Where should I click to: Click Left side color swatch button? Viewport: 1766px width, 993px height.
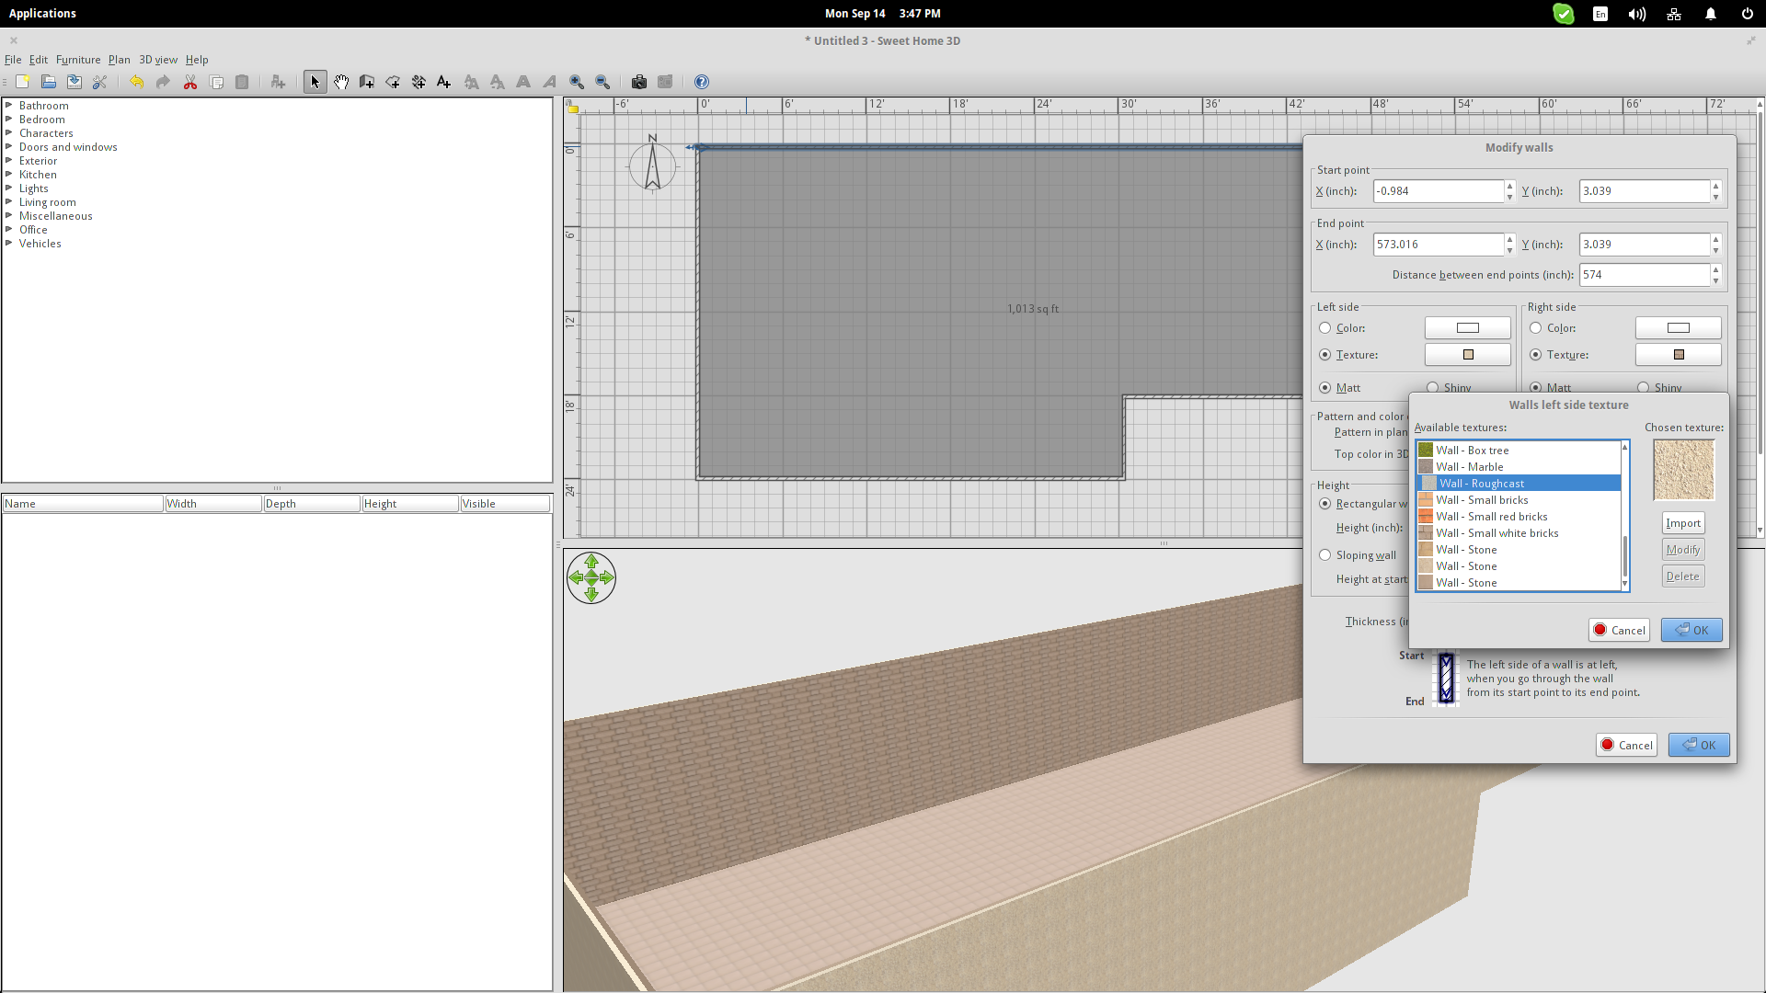pyautogui.click(x=1468, y=328)
